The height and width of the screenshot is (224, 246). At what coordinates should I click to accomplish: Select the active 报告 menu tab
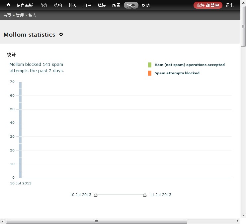131,5
